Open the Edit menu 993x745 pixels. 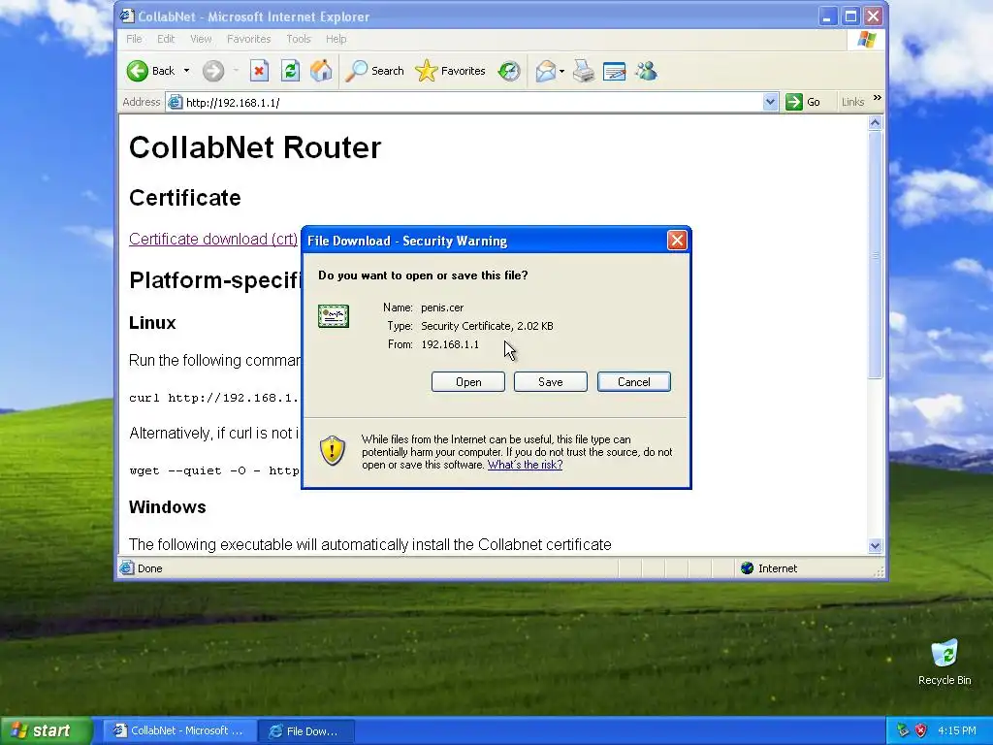tap(165, 39)
